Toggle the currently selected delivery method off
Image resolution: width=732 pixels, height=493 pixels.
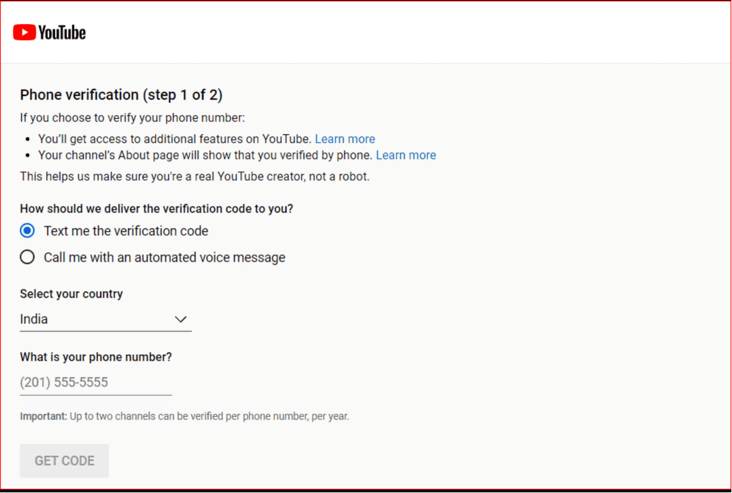pyautogui.click(x=27, y=231)
